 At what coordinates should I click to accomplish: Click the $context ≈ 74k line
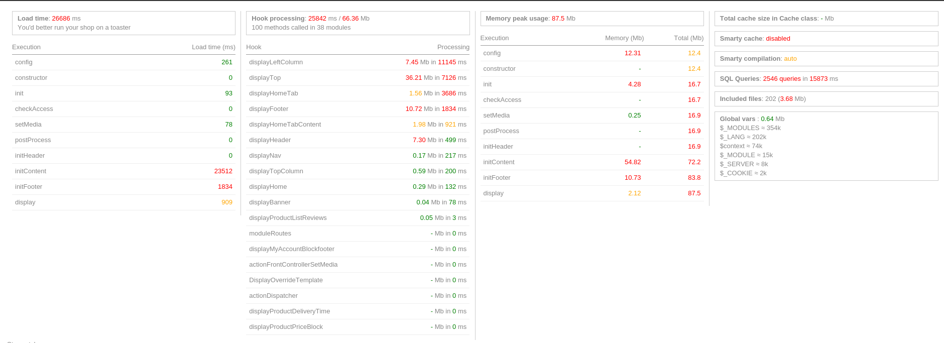coord(741,146)
